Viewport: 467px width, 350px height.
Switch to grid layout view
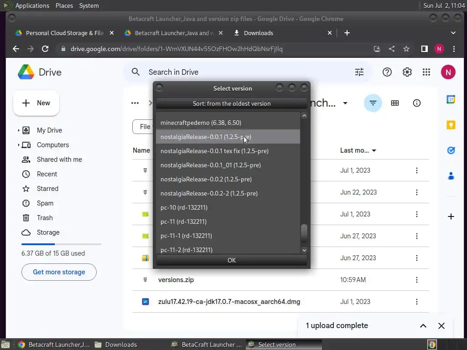(x=395, y=103)
